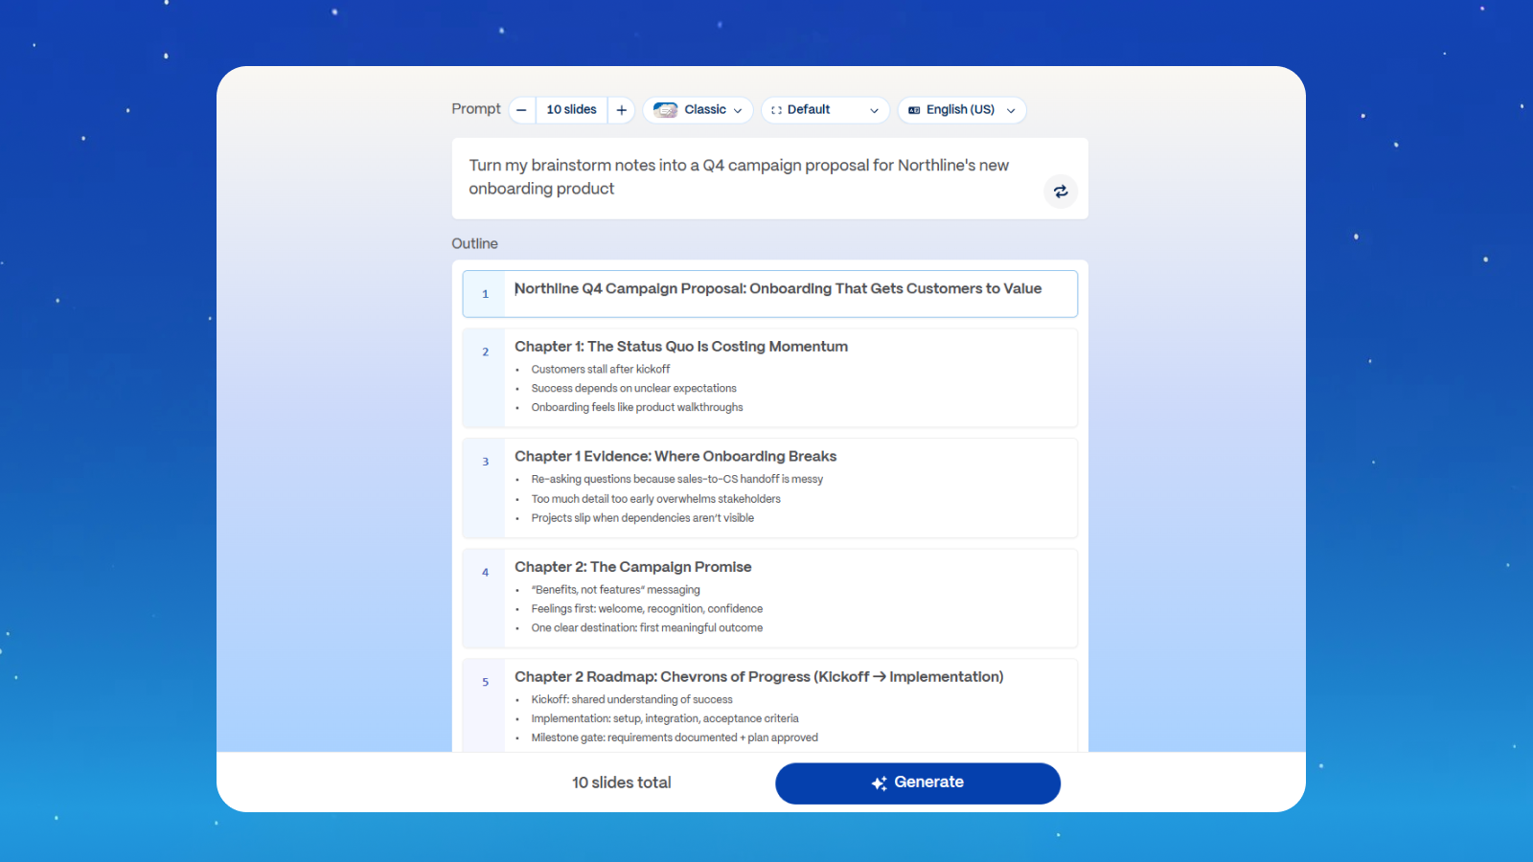This screenshot has width=1533, height=862.
Task: Select outline card 1 Northline Q4 title
Action: [x=778, y=289]
